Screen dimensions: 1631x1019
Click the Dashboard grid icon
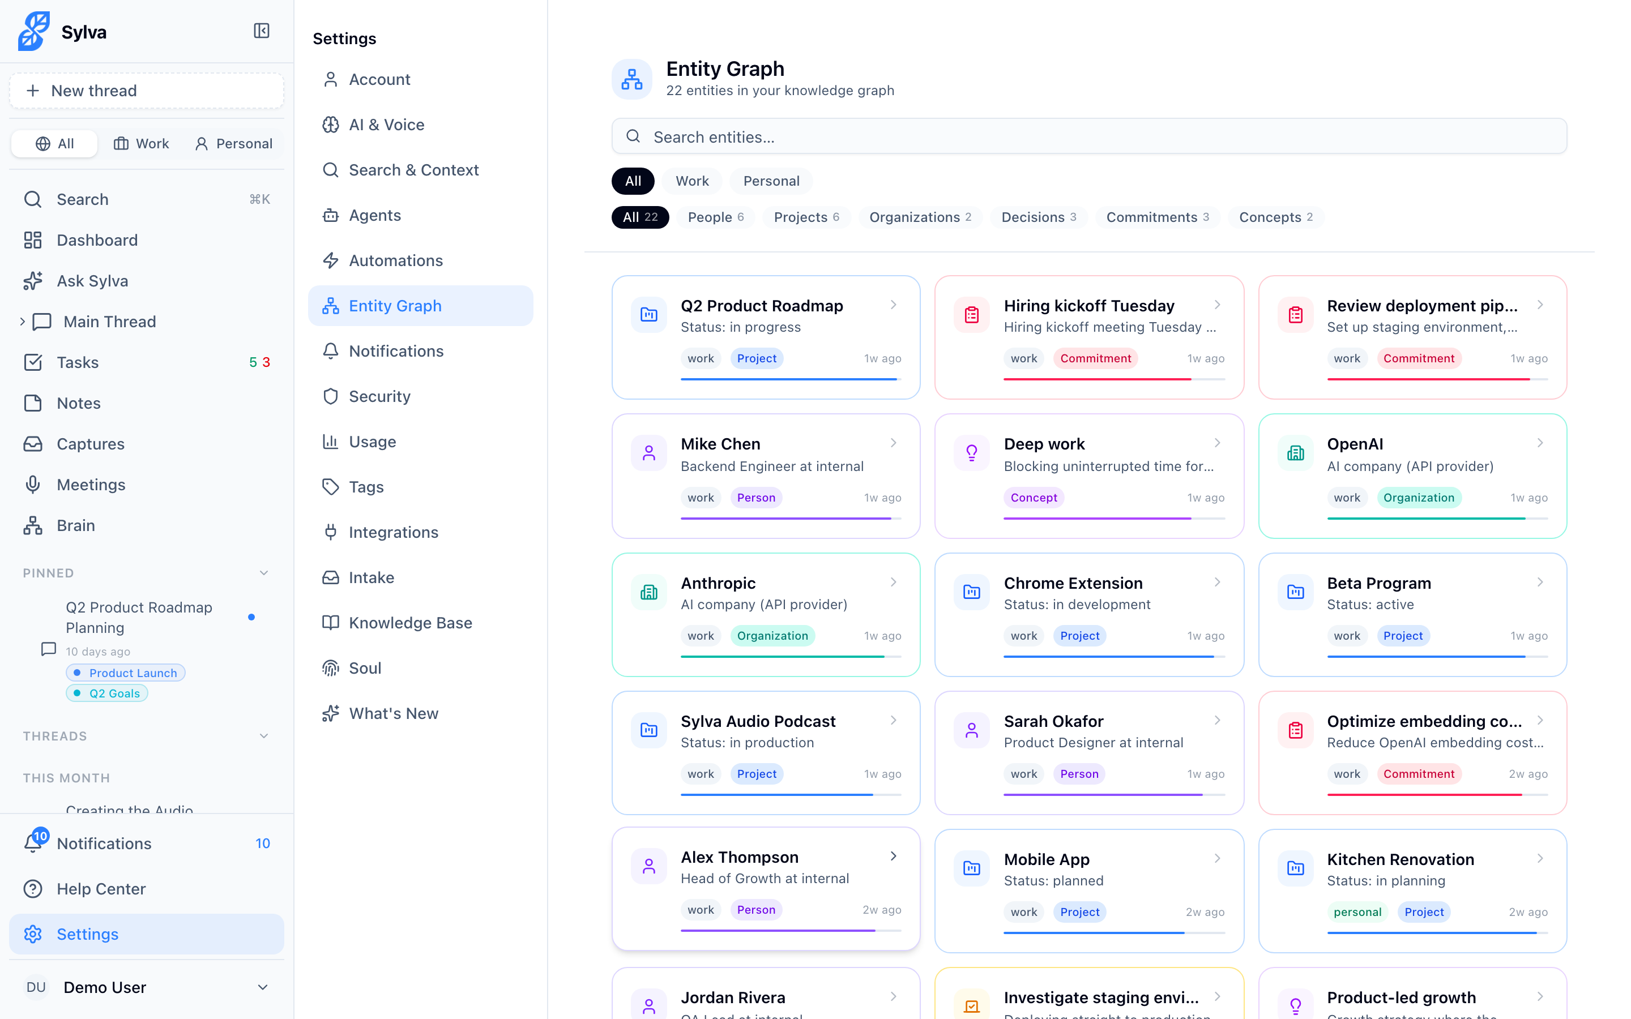[x=32, y=240]
